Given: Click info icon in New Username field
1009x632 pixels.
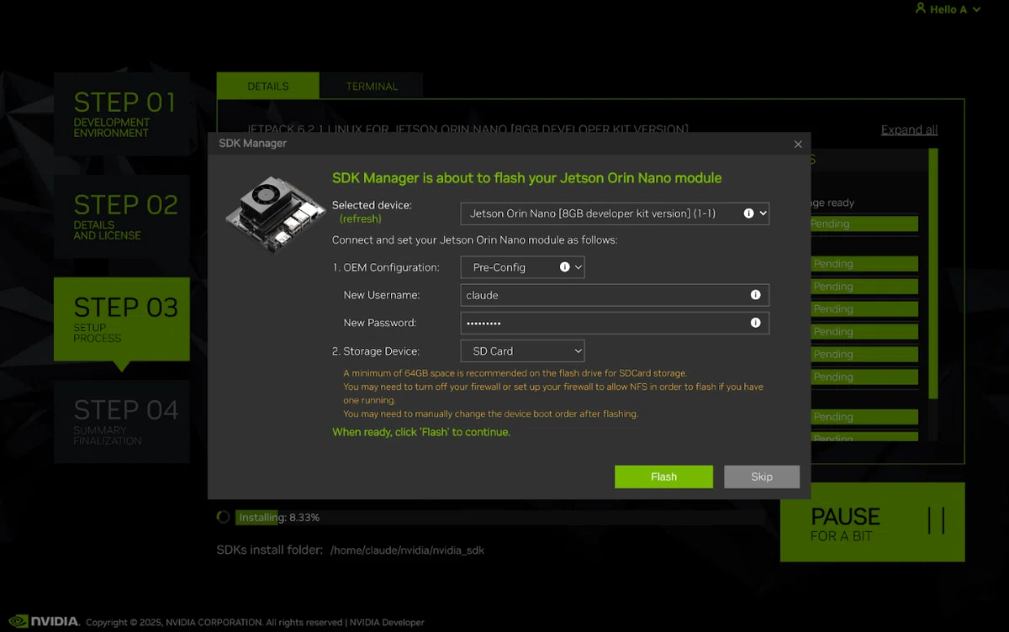Looking at the screenshot, I should [x=755, y=295].
